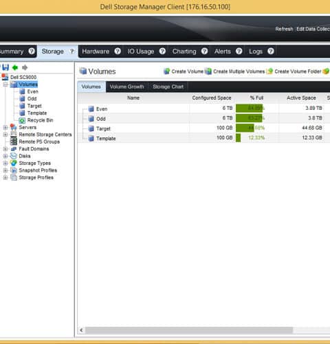Go forward with the gray right arrow

(x=25, y=67)
